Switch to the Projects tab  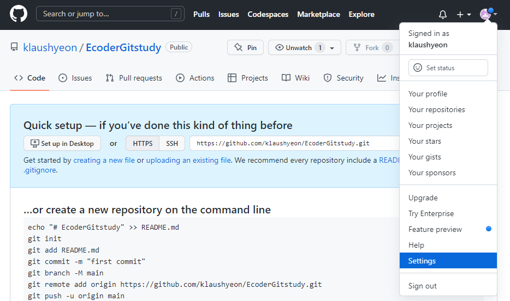click(247, 78)
